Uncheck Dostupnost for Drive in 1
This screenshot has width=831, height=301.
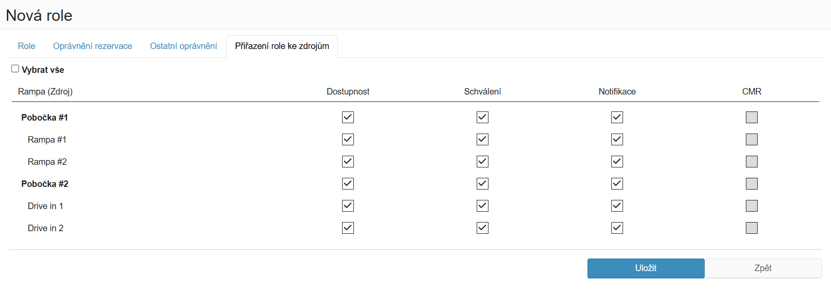tap(348, 206)
